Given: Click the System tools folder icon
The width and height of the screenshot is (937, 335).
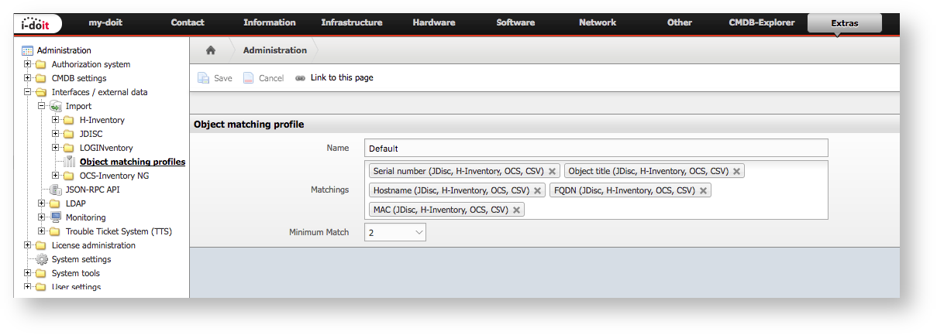Looking at the screenshot, I should pos(41,273).
